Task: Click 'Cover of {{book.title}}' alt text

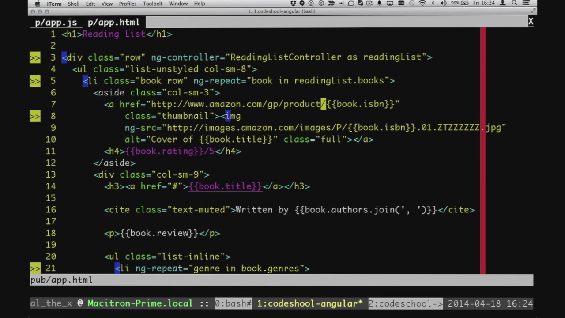Action: coord(212,139)
